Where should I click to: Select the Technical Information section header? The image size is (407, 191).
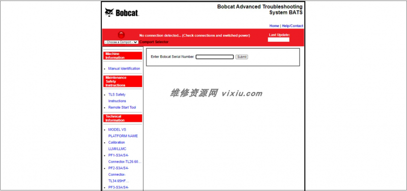[x=123, y=118]
